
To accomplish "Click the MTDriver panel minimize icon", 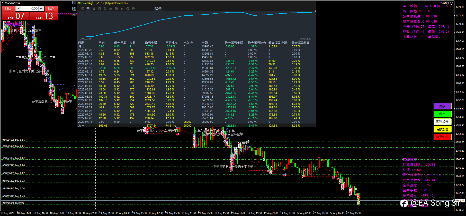I will point(74,3).
